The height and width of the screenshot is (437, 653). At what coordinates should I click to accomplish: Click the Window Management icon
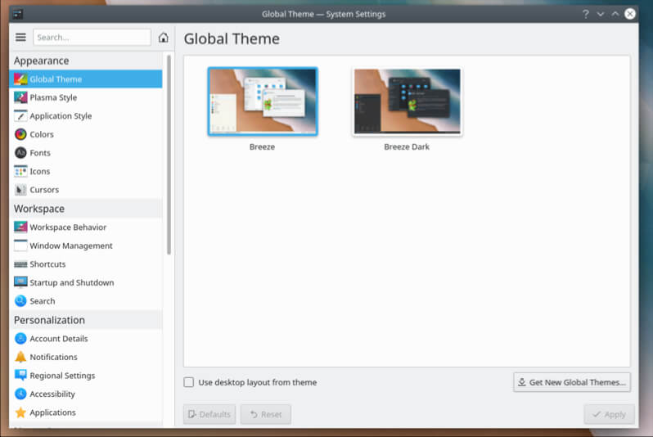point(20,246)
